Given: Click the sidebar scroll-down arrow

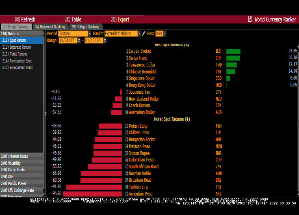Looking at the screenshot, I should tap(44, 194).
